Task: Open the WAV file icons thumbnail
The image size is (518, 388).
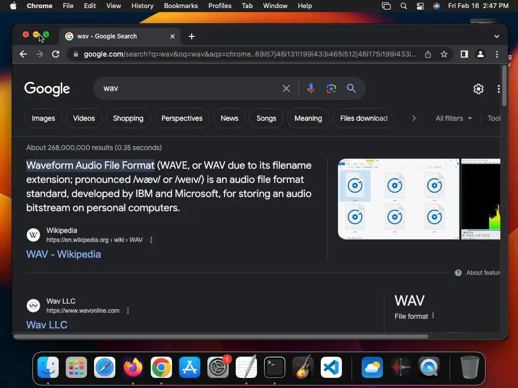Action: click(x=399, y=199)
